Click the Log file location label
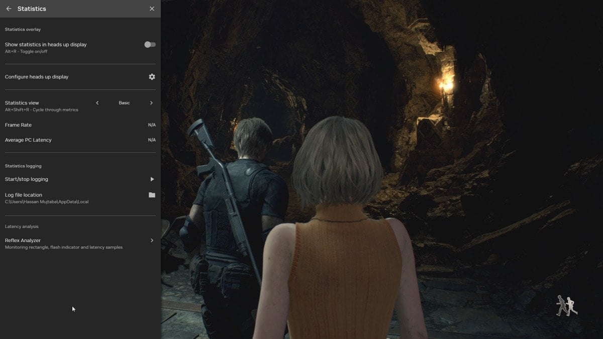 24,195
